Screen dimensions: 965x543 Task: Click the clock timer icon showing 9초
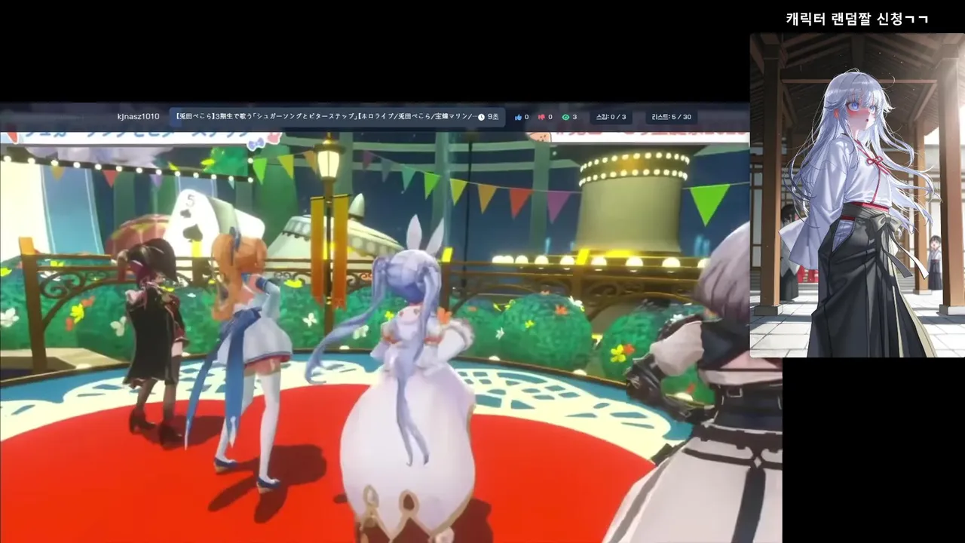click(x=481, y=117)
